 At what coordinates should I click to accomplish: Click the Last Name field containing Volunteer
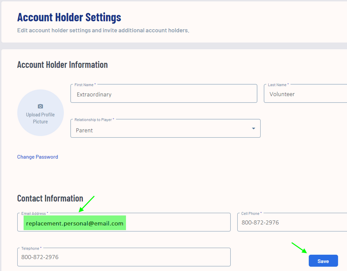click(x=305, y=94)
